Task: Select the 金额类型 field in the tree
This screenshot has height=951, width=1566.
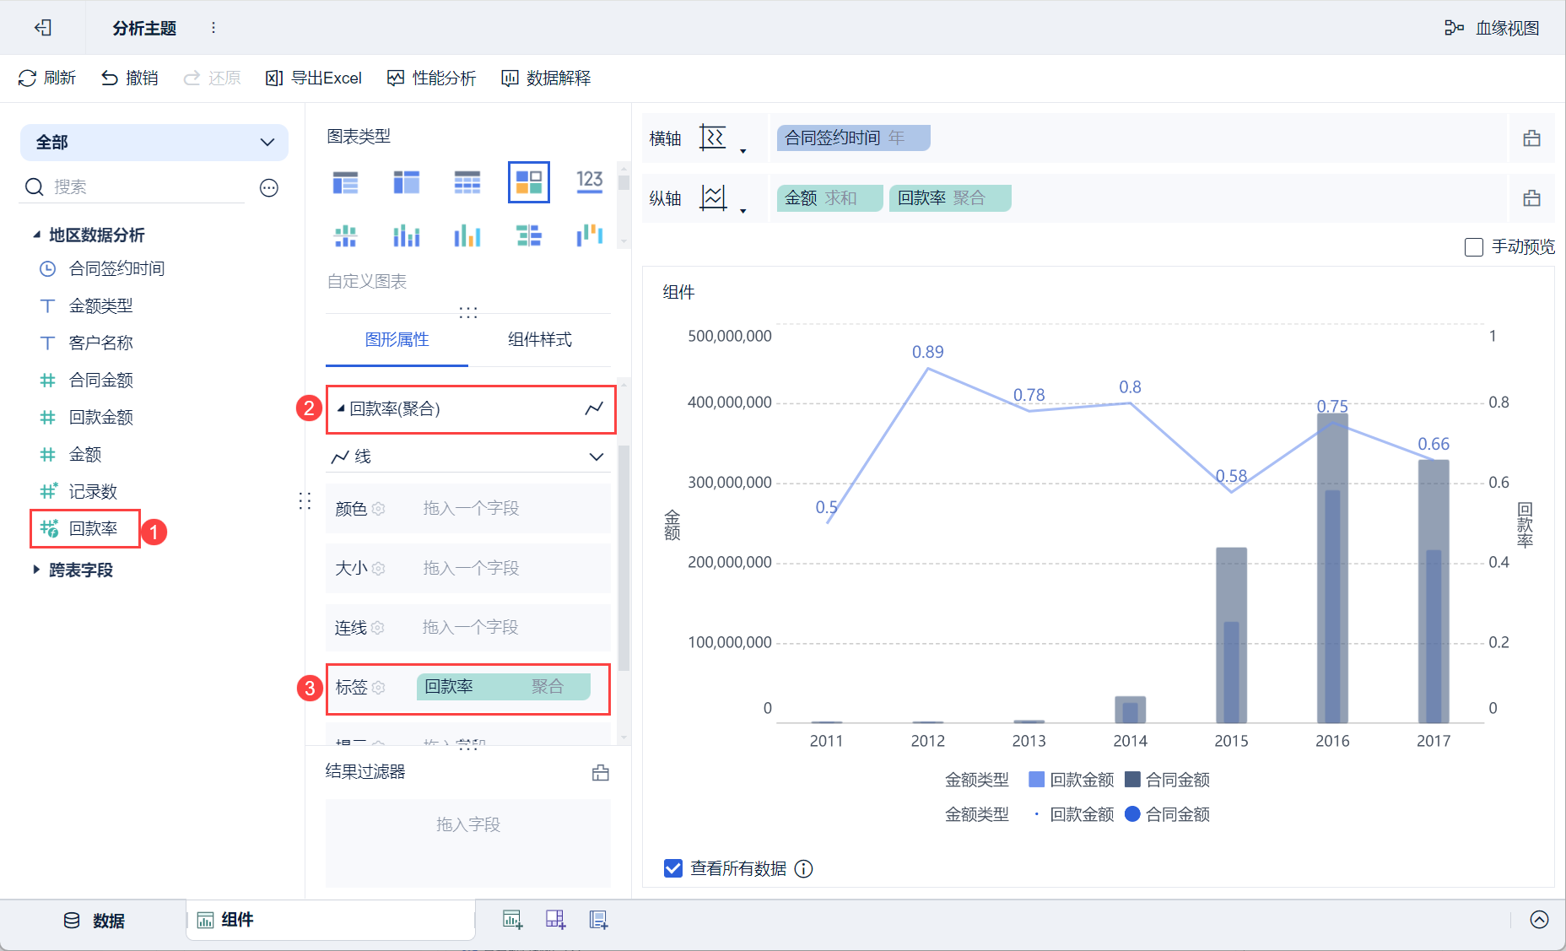Action: [100, 306]
